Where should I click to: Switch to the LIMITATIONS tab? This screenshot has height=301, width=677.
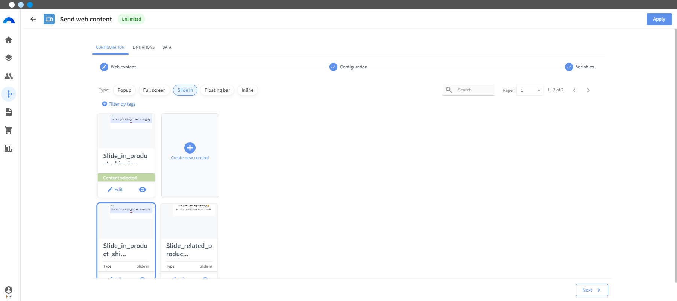(x=144, y=47)
